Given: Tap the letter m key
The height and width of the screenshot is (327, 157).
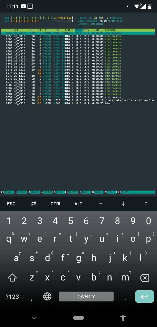Looking at the screenshot, I should pyautogui.click(x=125, y=277).
